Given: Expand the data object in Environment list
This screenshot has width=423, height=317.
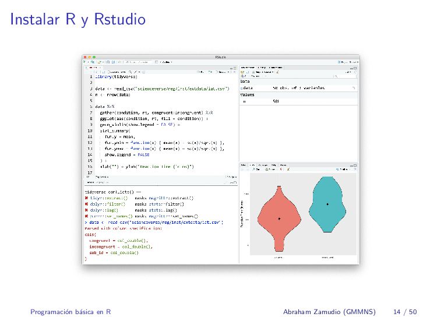Looking at the screenshot, I should [x=242, y=88].
